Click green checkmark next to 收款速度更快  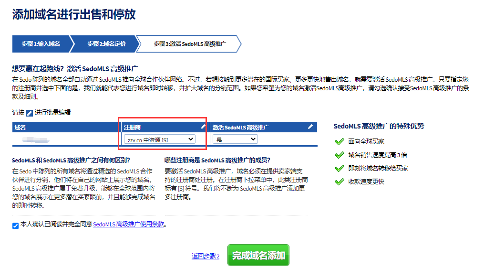[339, 182]
